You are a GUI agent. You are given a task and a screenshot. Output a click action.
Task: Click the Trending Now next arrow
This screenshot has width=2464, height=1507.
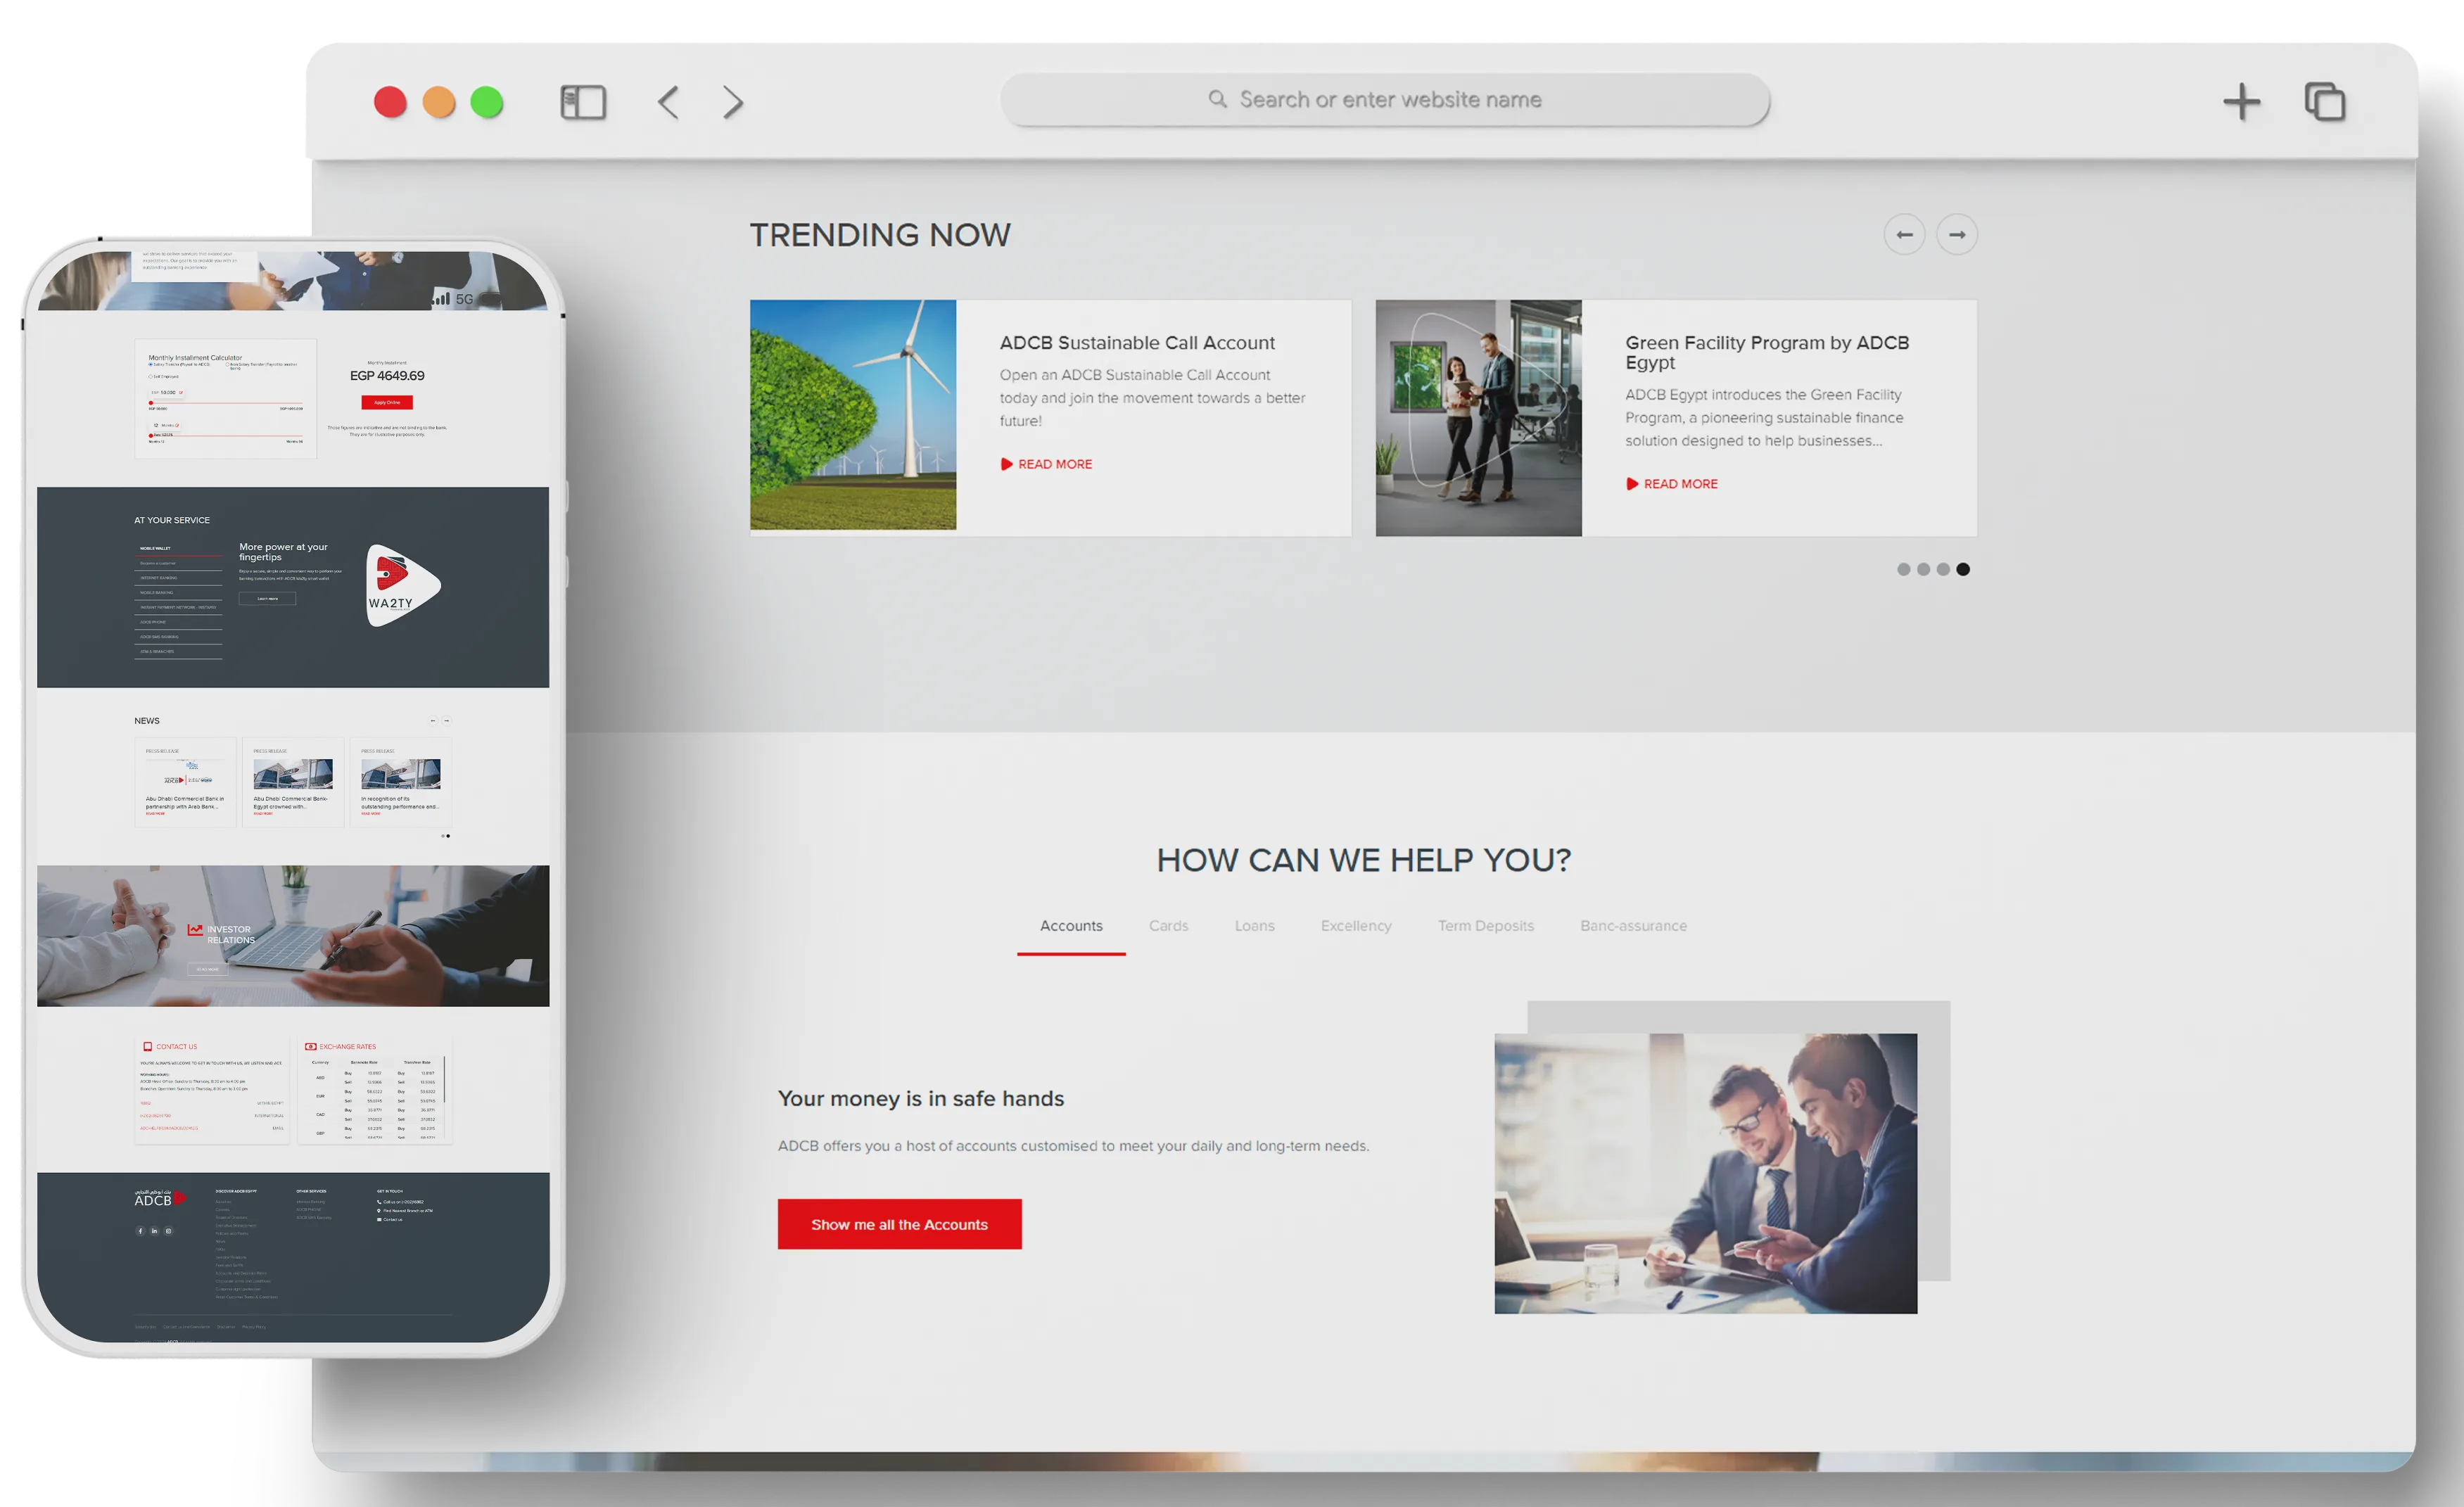click(1957, 235)
